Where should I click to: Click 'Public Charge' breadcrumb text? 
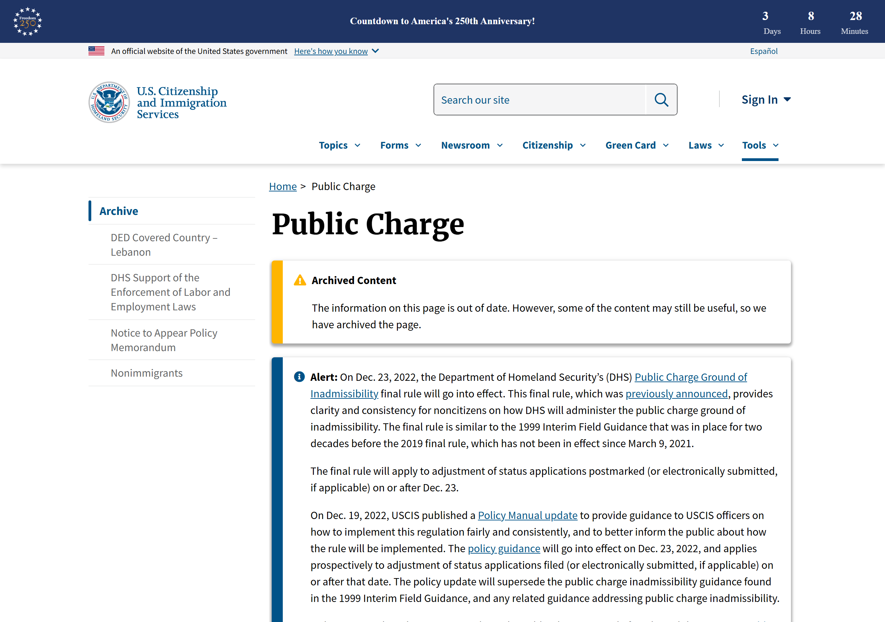pos(343,186)
